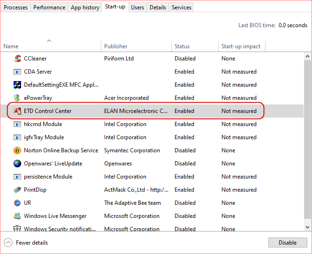Click the igfxTray Module icon
The height and width of the screenshot is (254, 312).
click(x=17, y=137)
